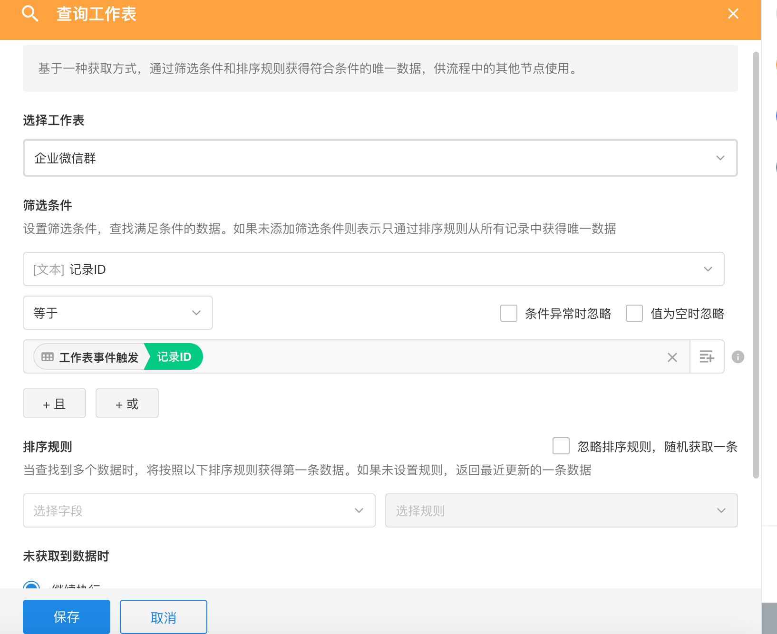
Task: Add an OR condition with + 或
Action: 127,403
